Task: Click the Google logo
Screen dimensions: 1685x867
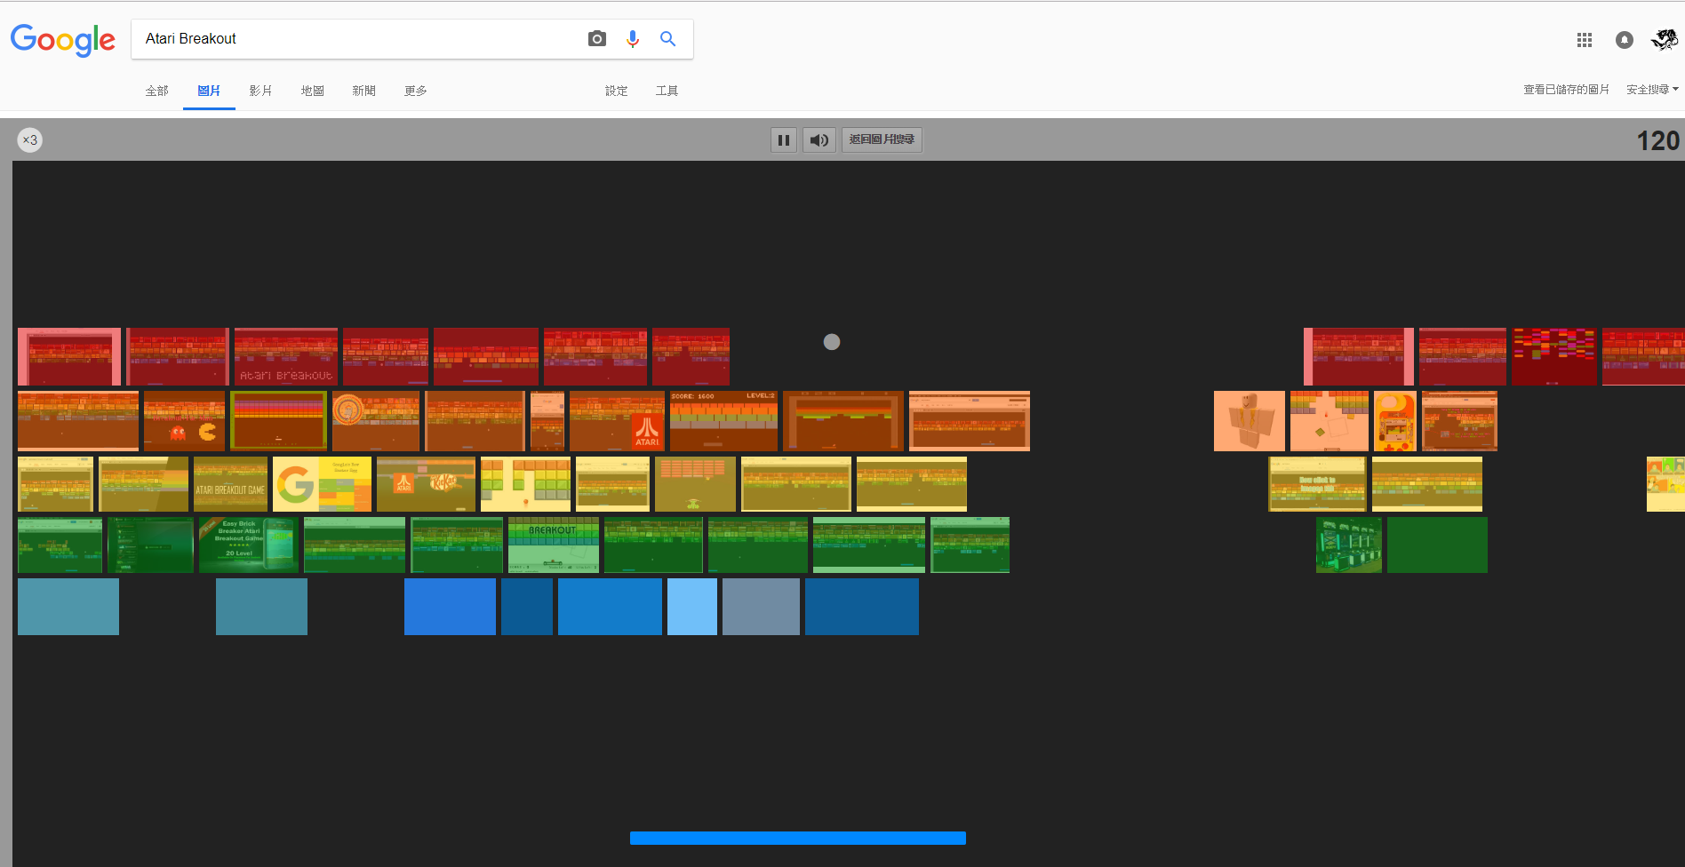Action: point(62,40)
